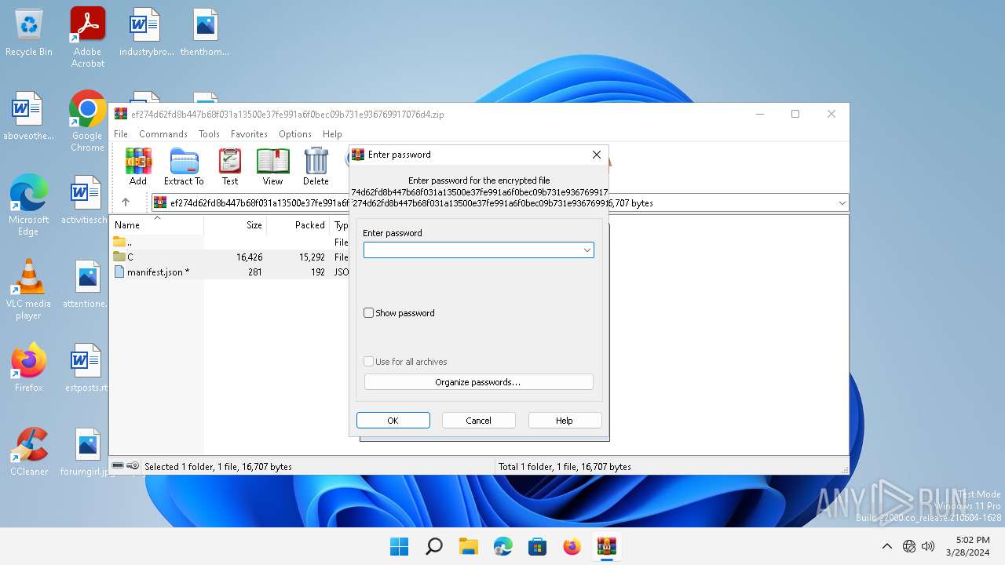
Task: Open the Options menu
Action: (x=295, y=134)
